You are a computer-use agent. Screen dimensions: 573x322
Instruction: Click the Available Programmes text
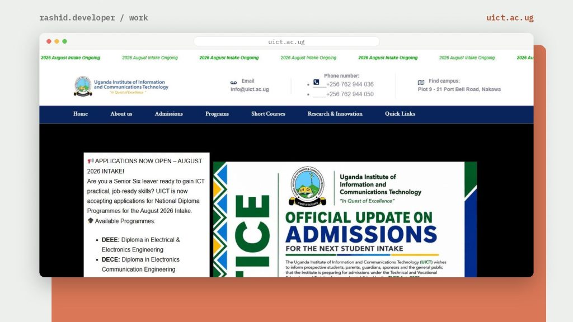125,221
